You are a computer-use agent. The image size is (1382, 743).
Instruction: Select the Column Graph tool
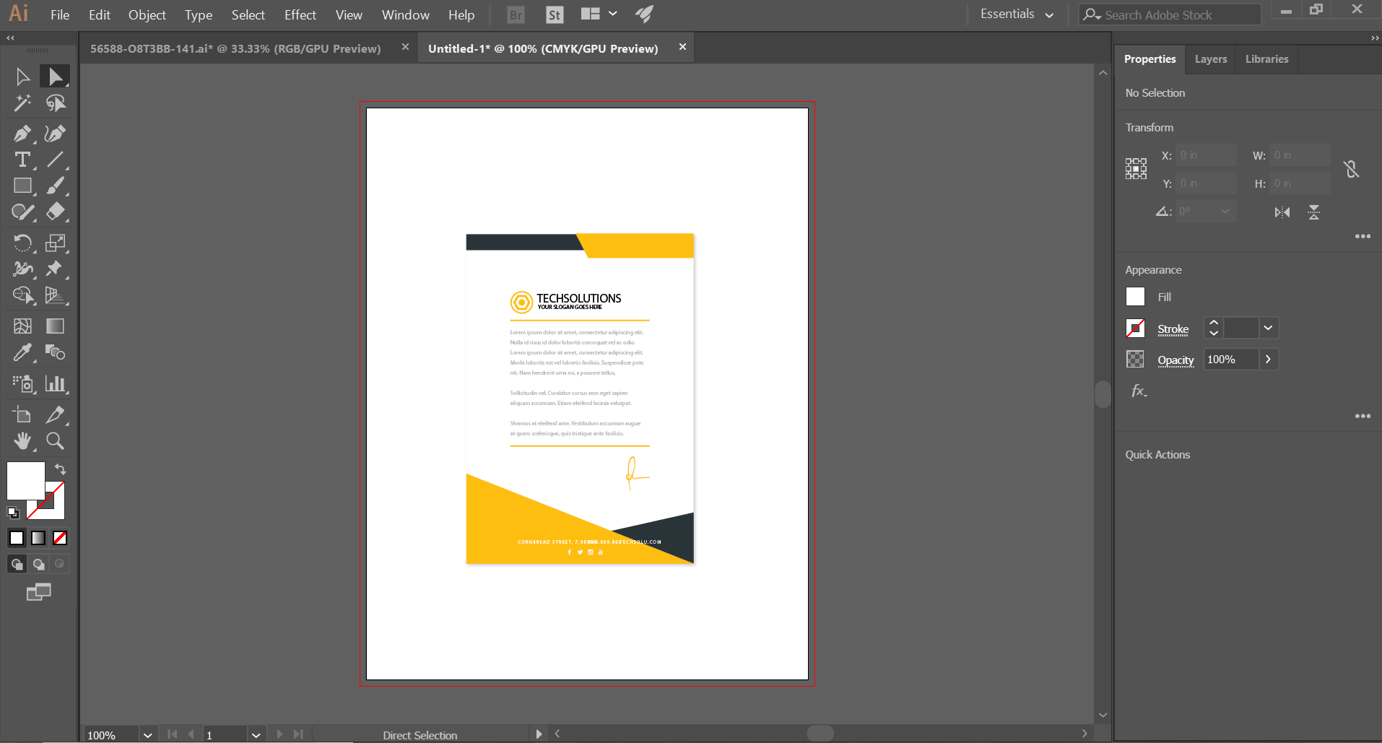point(55,383)
